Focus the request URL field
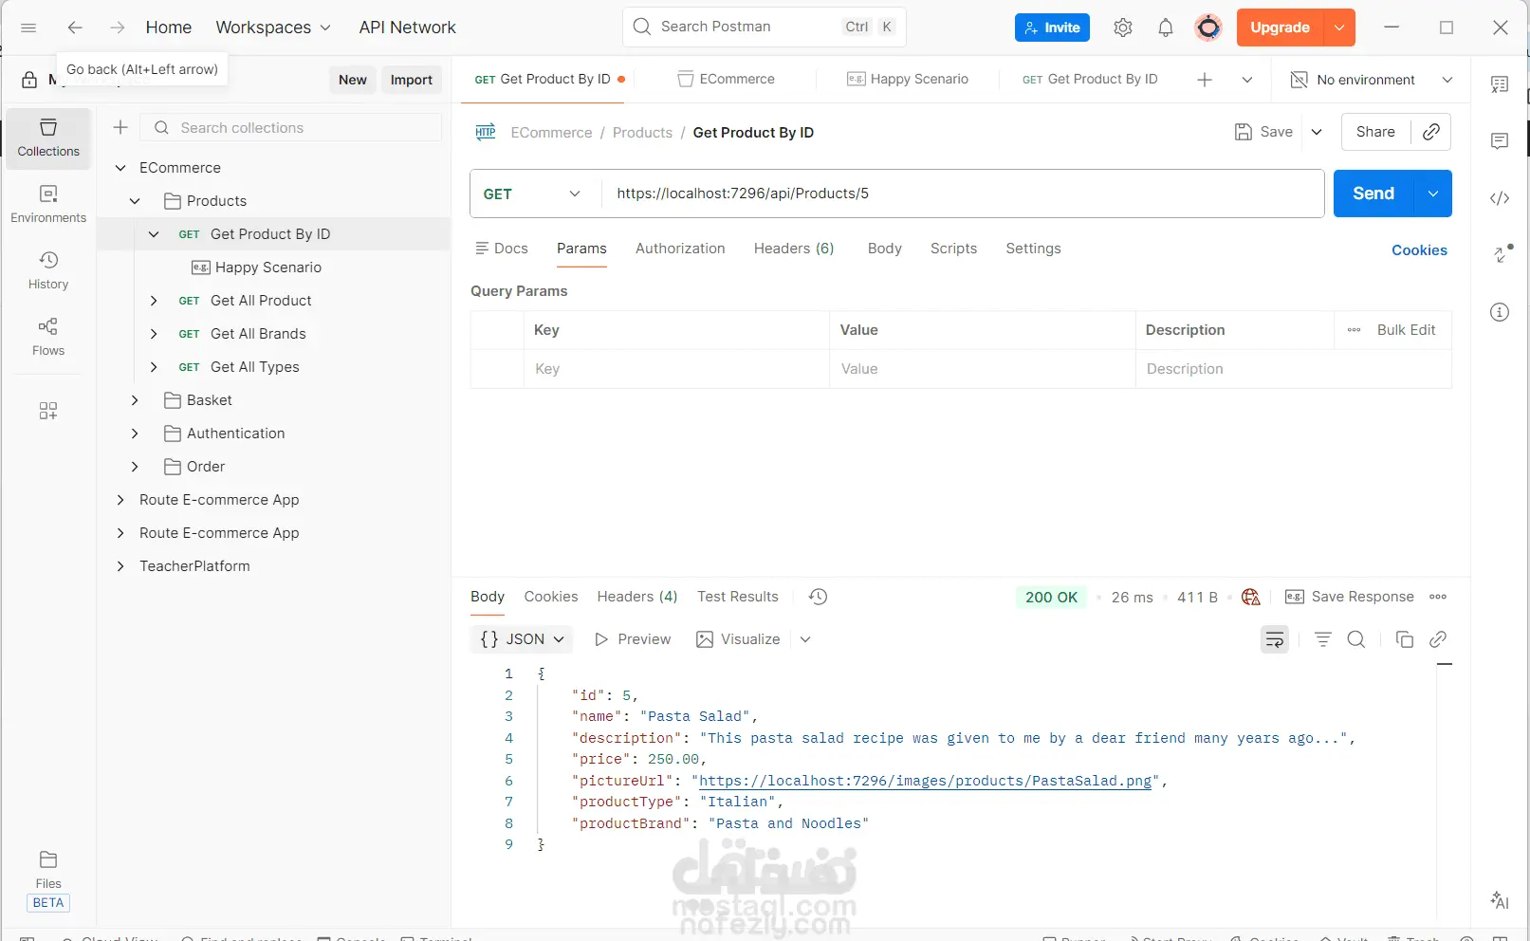This screenshot has height=941, width=1530. coord(963,194)
